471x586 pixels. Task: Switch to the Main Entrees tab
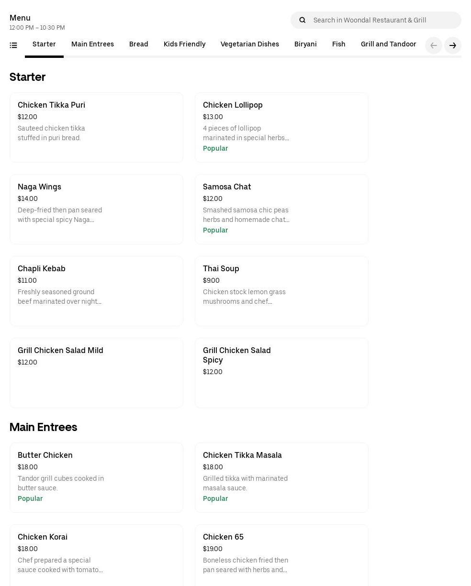pyautogui.click(x=92, y=44)
